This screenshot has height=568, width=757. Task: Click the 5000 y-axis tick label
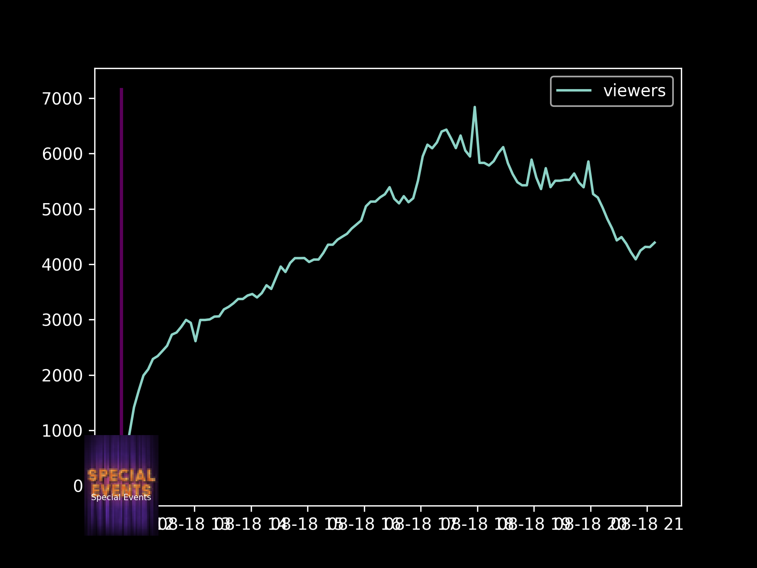pos(62,209)
